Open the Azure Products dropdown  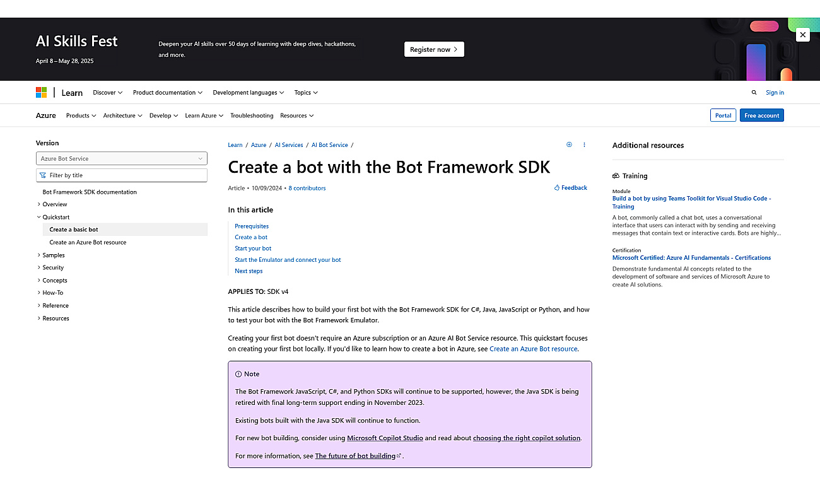click(x=81, y=115)
